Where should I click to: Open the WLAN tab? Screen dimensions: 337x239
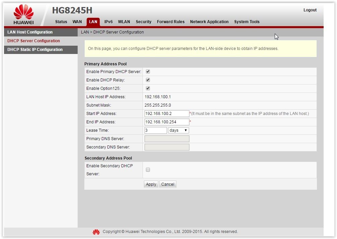coord(124,22)
